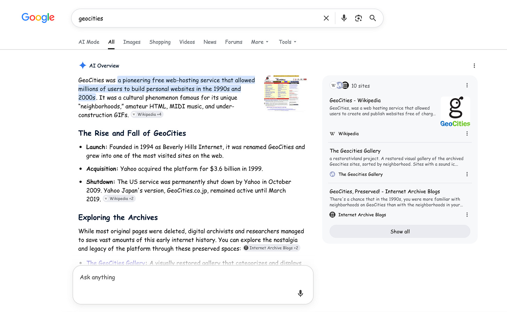The height and width of the screenshot is (312, 507).
Task: Switch to Images tab
Action: [132, 42]
